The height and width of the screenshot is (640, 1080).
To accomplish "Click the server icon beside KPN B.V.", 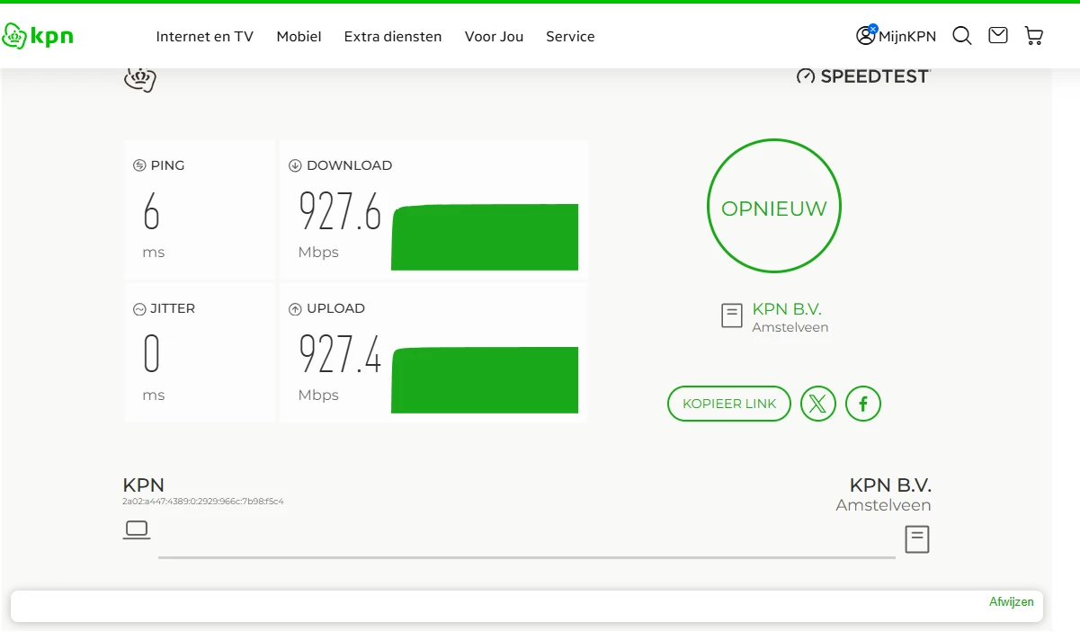I will pyautogui.click(x=732, y=316).
